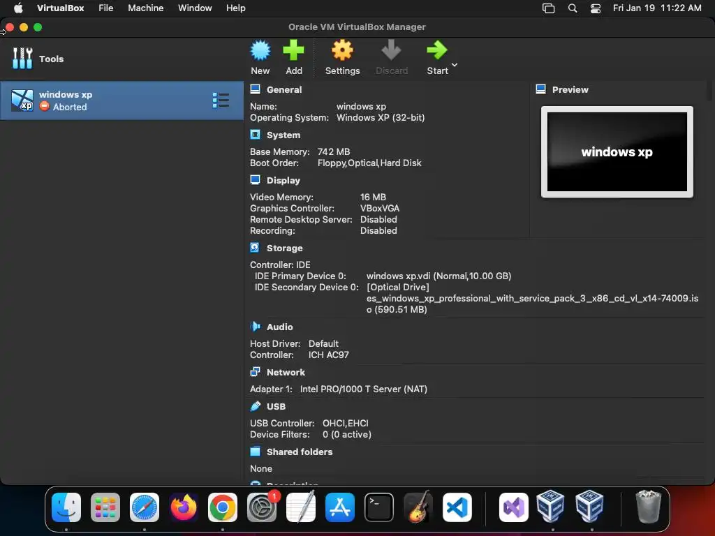Start the VM with green arrow
The image size is (715, 536).
point(437,50)
